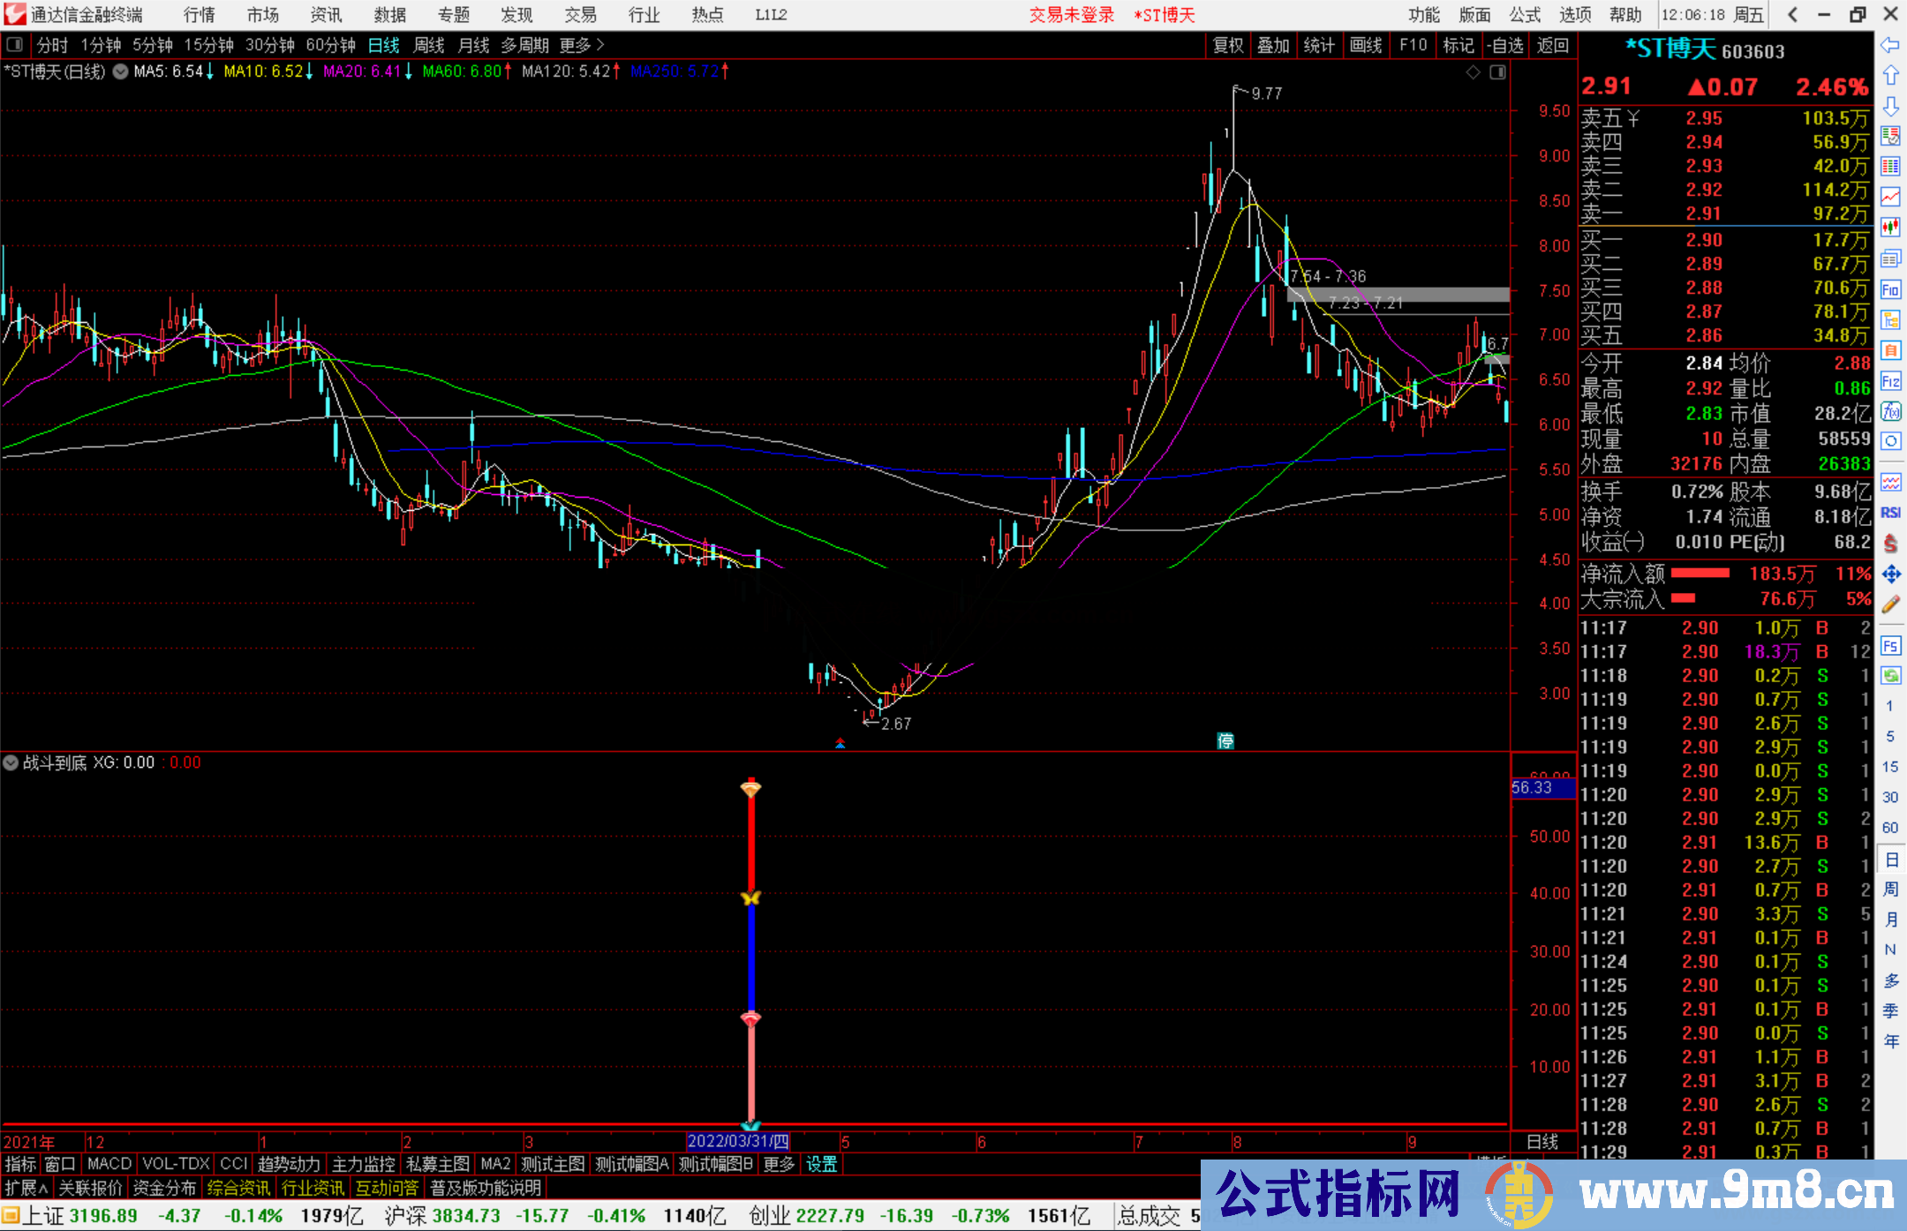Click the 设置 indicator settings button
Viewport: 1907px width, 1231px height.
(x=821, y=1164)
